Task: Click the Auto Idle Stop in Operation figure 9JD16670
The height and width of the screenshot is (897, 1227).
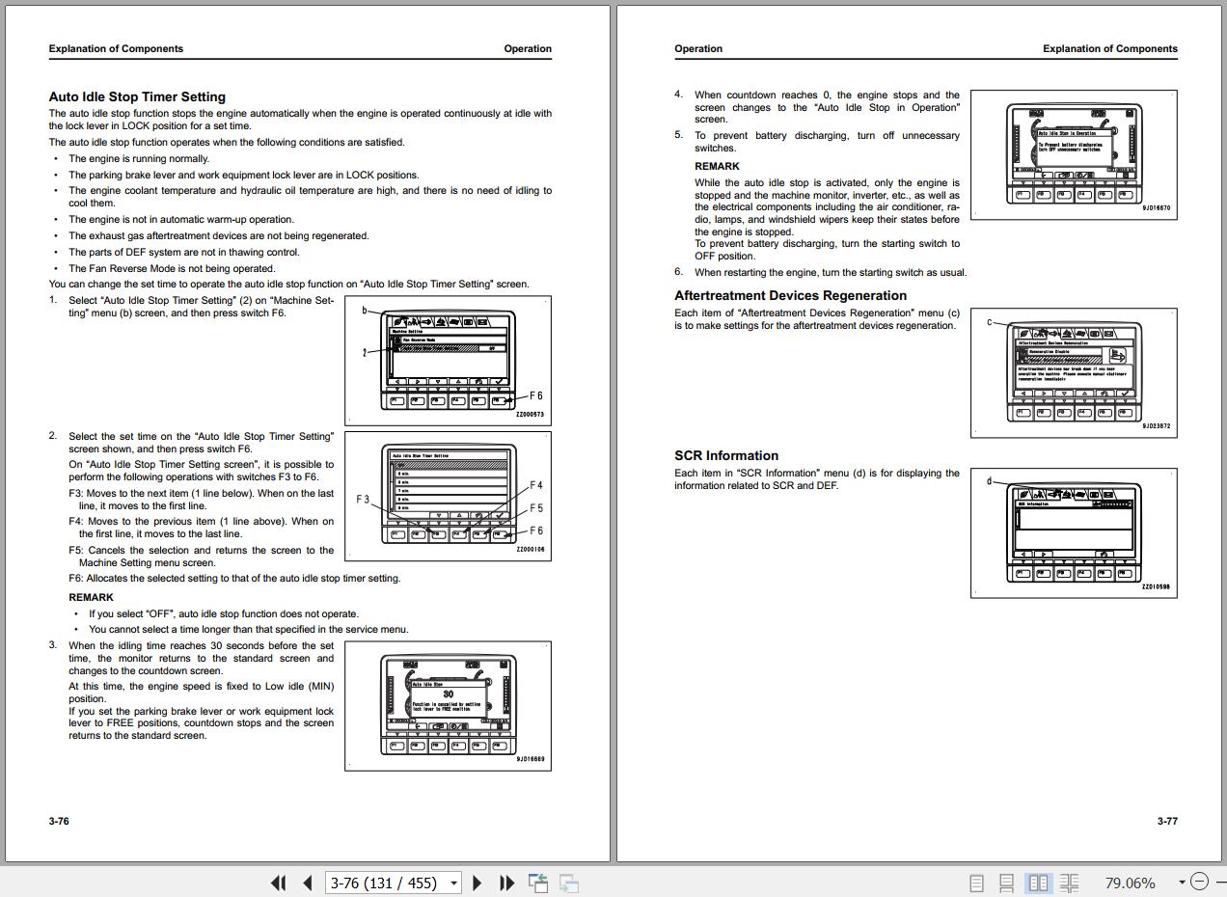Action: [1074, 154]
